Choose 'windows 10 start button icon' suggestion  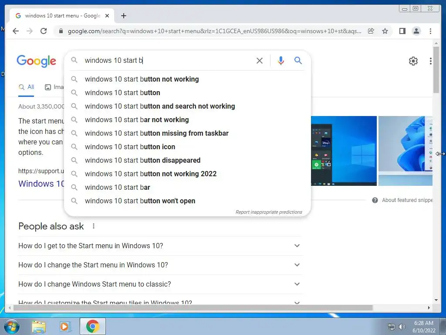[187, 147]
